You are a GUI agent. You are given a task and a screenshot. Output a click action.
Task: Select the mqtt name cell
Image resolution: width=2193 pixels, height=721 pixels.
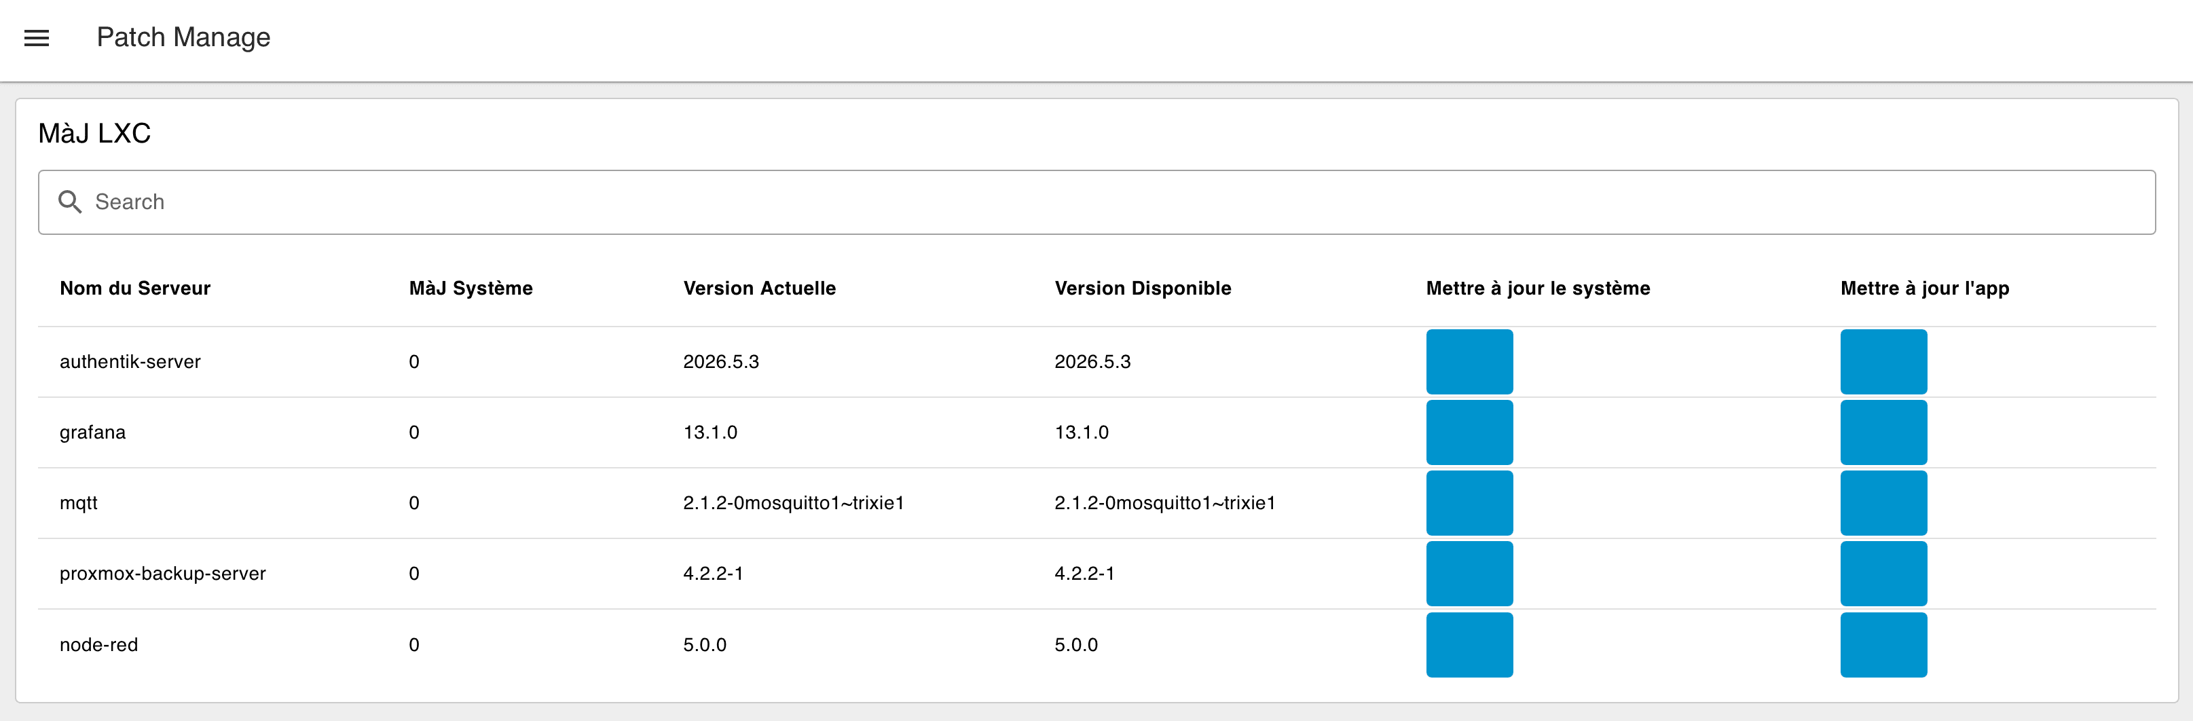pos(78,503)
